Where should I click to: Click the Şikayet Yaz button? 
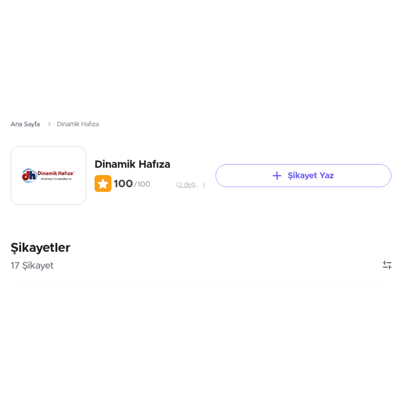coord(303,176)
